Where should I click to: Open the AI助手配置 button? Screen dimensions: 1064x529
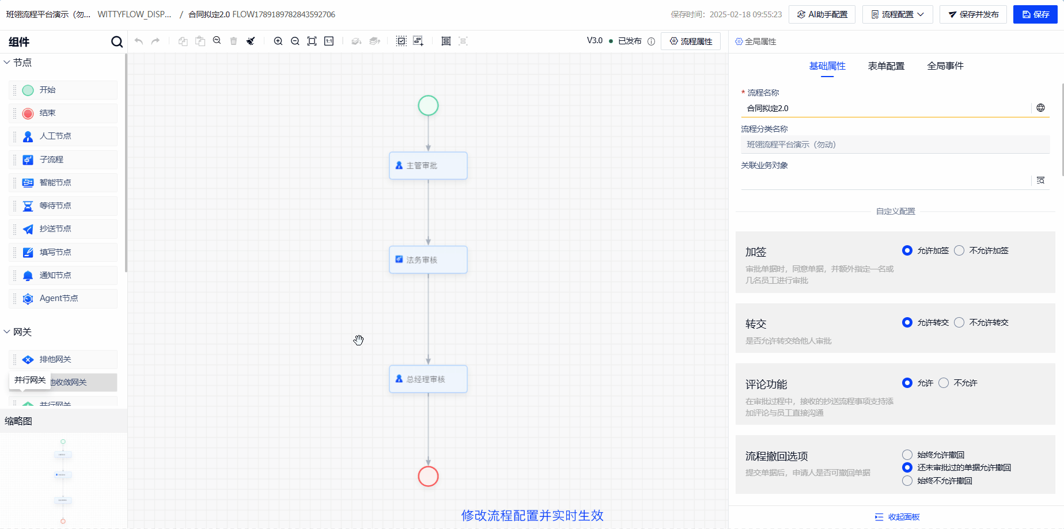822,14
